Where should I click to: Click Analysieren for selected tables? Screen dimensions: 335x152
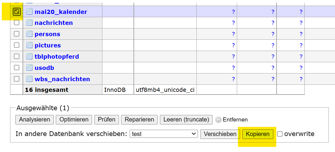click(35, 120)
